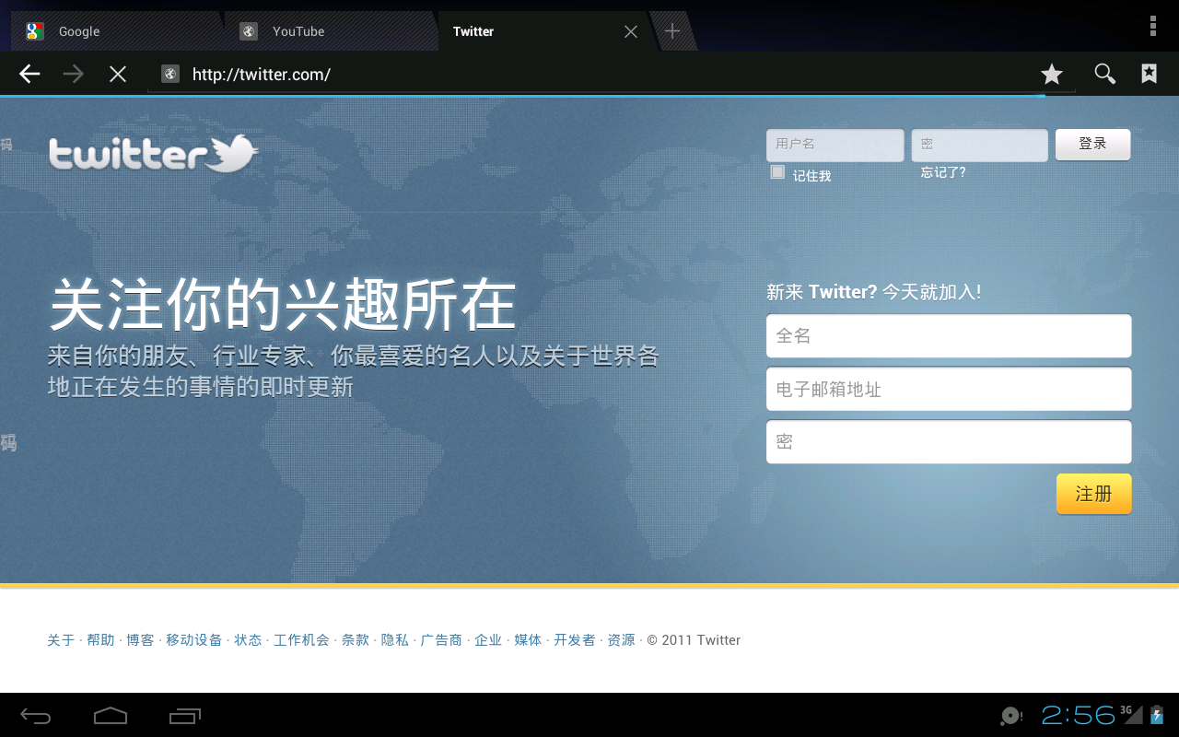Tap the battery icon in the status bar
Image resolution: width=1179 pixels, height=737 pixels.
click(x=1157, y=715)
